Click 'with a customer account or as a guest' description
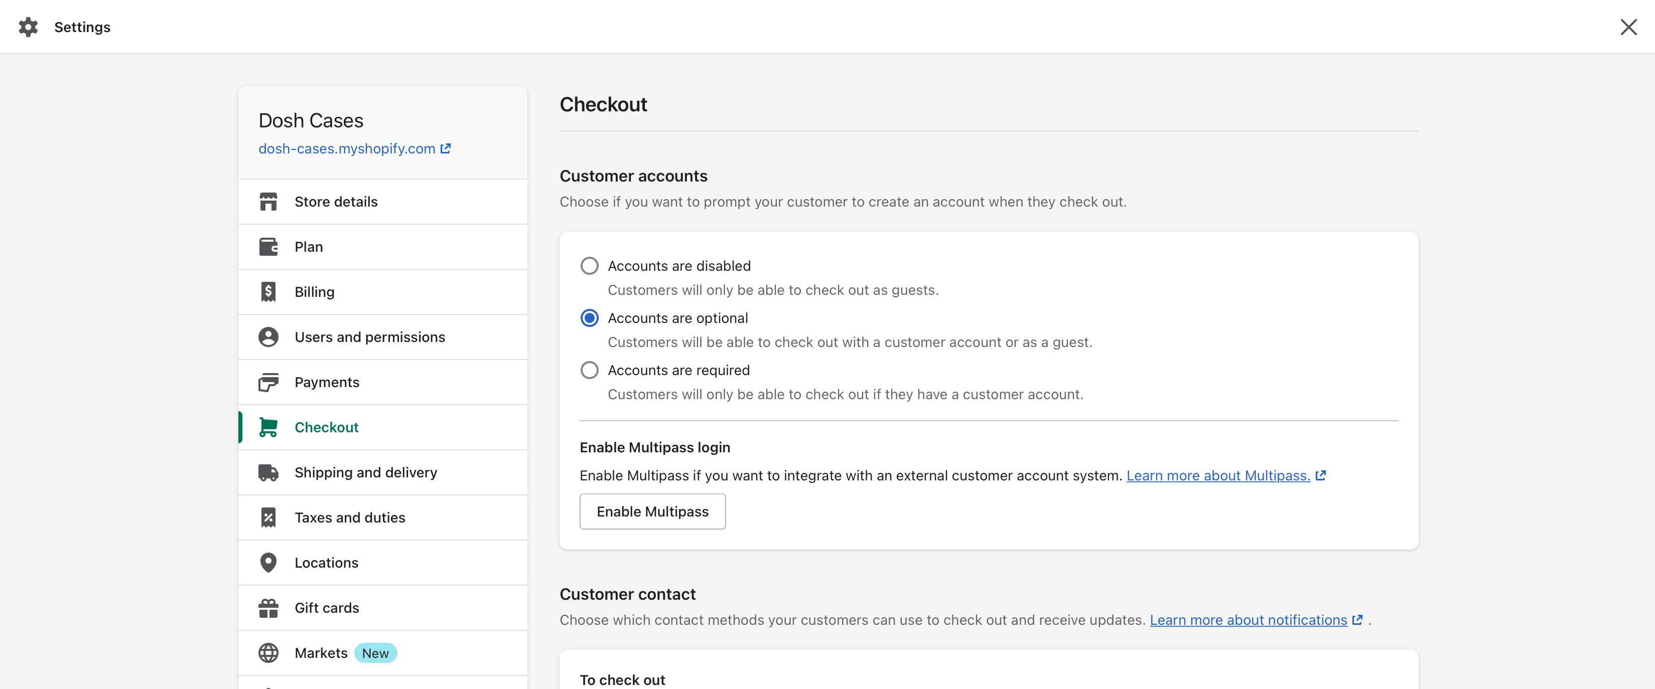The height and width of the screenshot is (689, 1655). pyautogui.click(x=850, y=342)
